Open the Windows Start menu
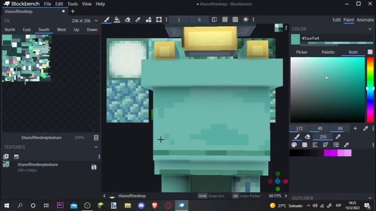 (6, 206)
